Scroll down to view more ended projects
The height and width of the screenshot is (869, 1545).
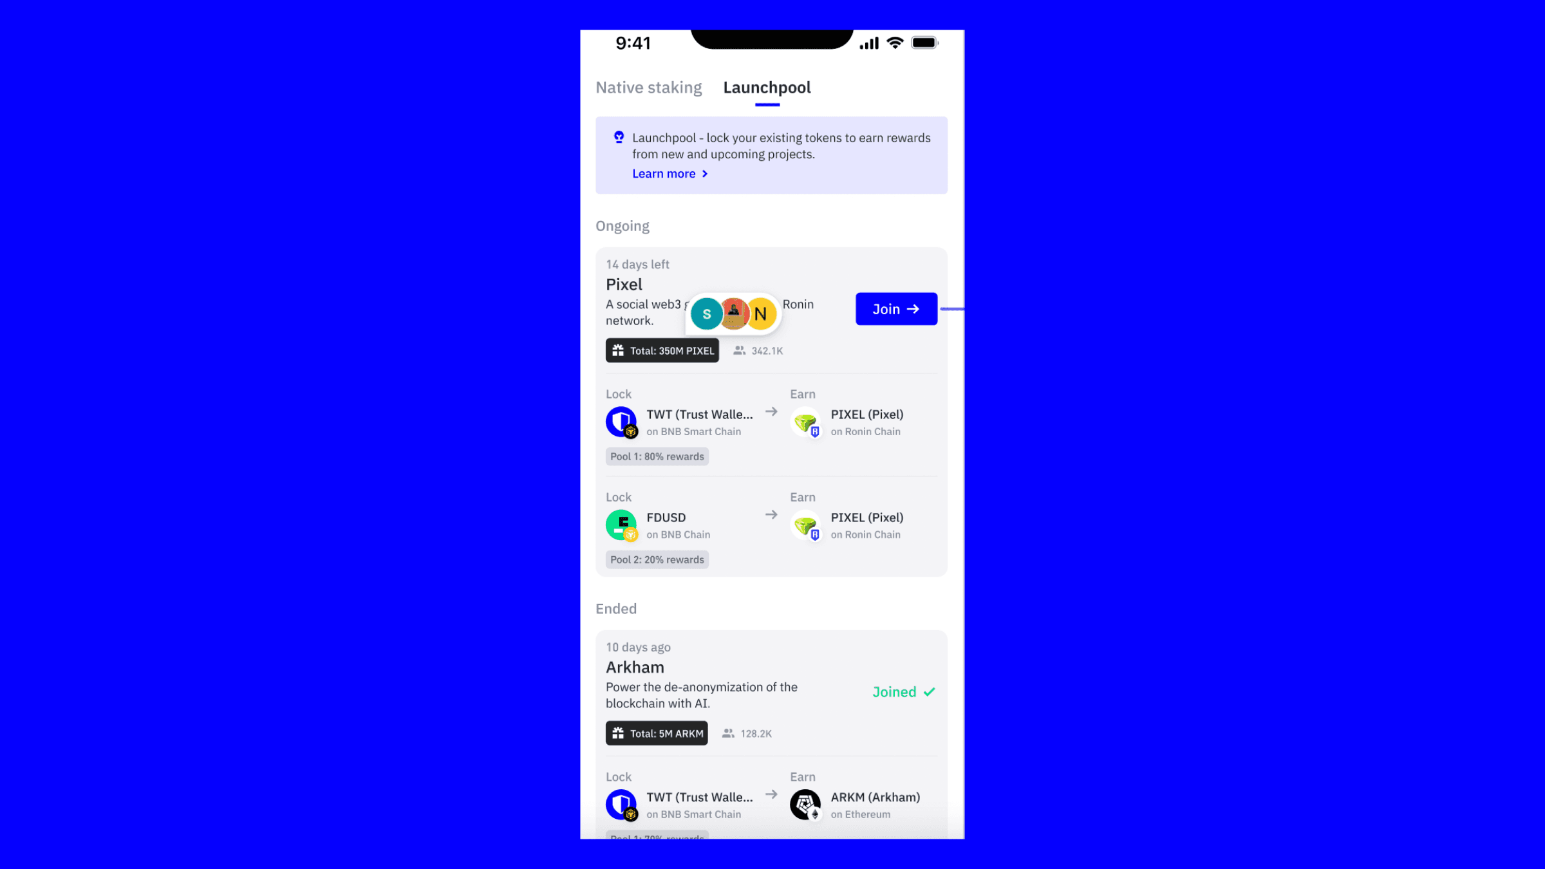tap(771, 743)
